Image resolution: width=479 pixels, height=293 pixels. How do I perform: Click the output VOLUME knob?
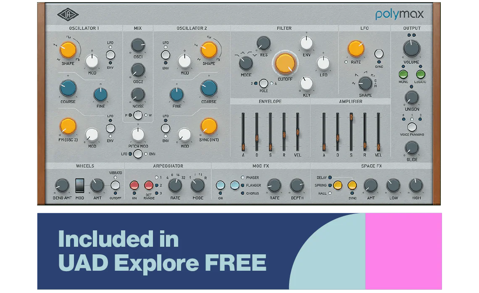[x=411, y=49]
